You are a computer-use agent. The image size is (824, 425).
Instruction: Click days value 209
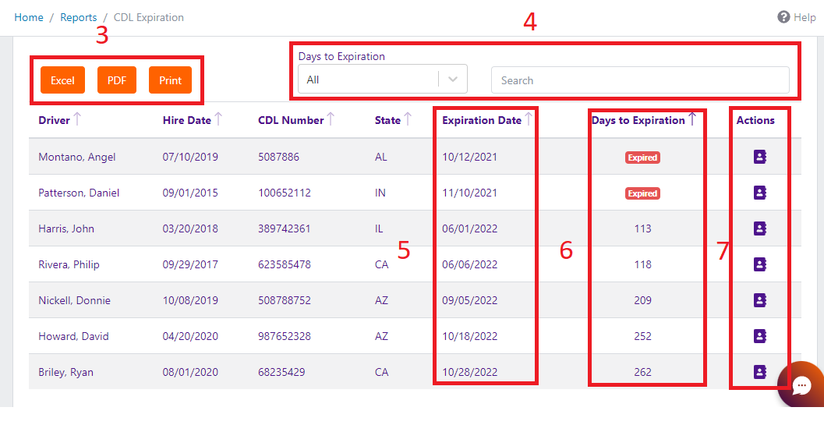[x=642, y=300]
